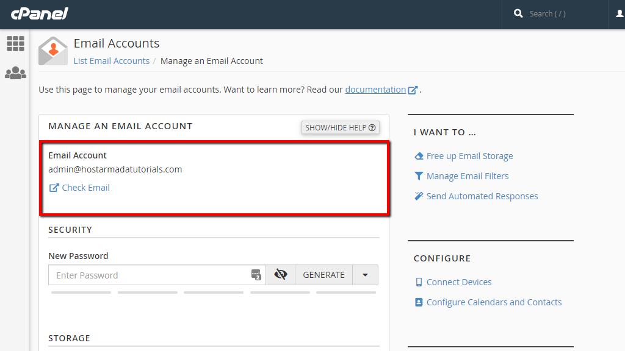The image size is (625, 351).
Task: Click the cPanel logo
Action: 39,13
